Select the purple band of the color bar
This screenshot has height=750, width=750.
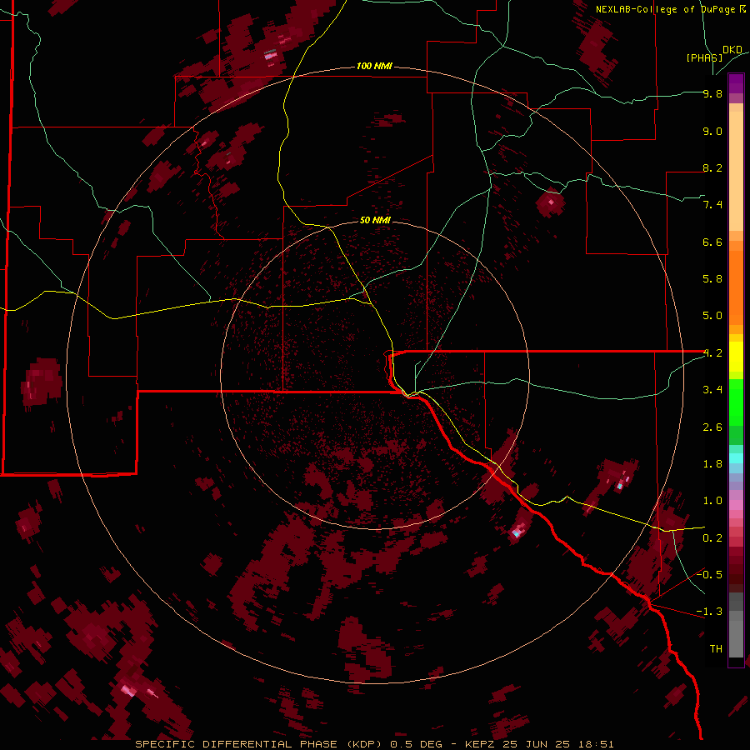tap(736, 87)
